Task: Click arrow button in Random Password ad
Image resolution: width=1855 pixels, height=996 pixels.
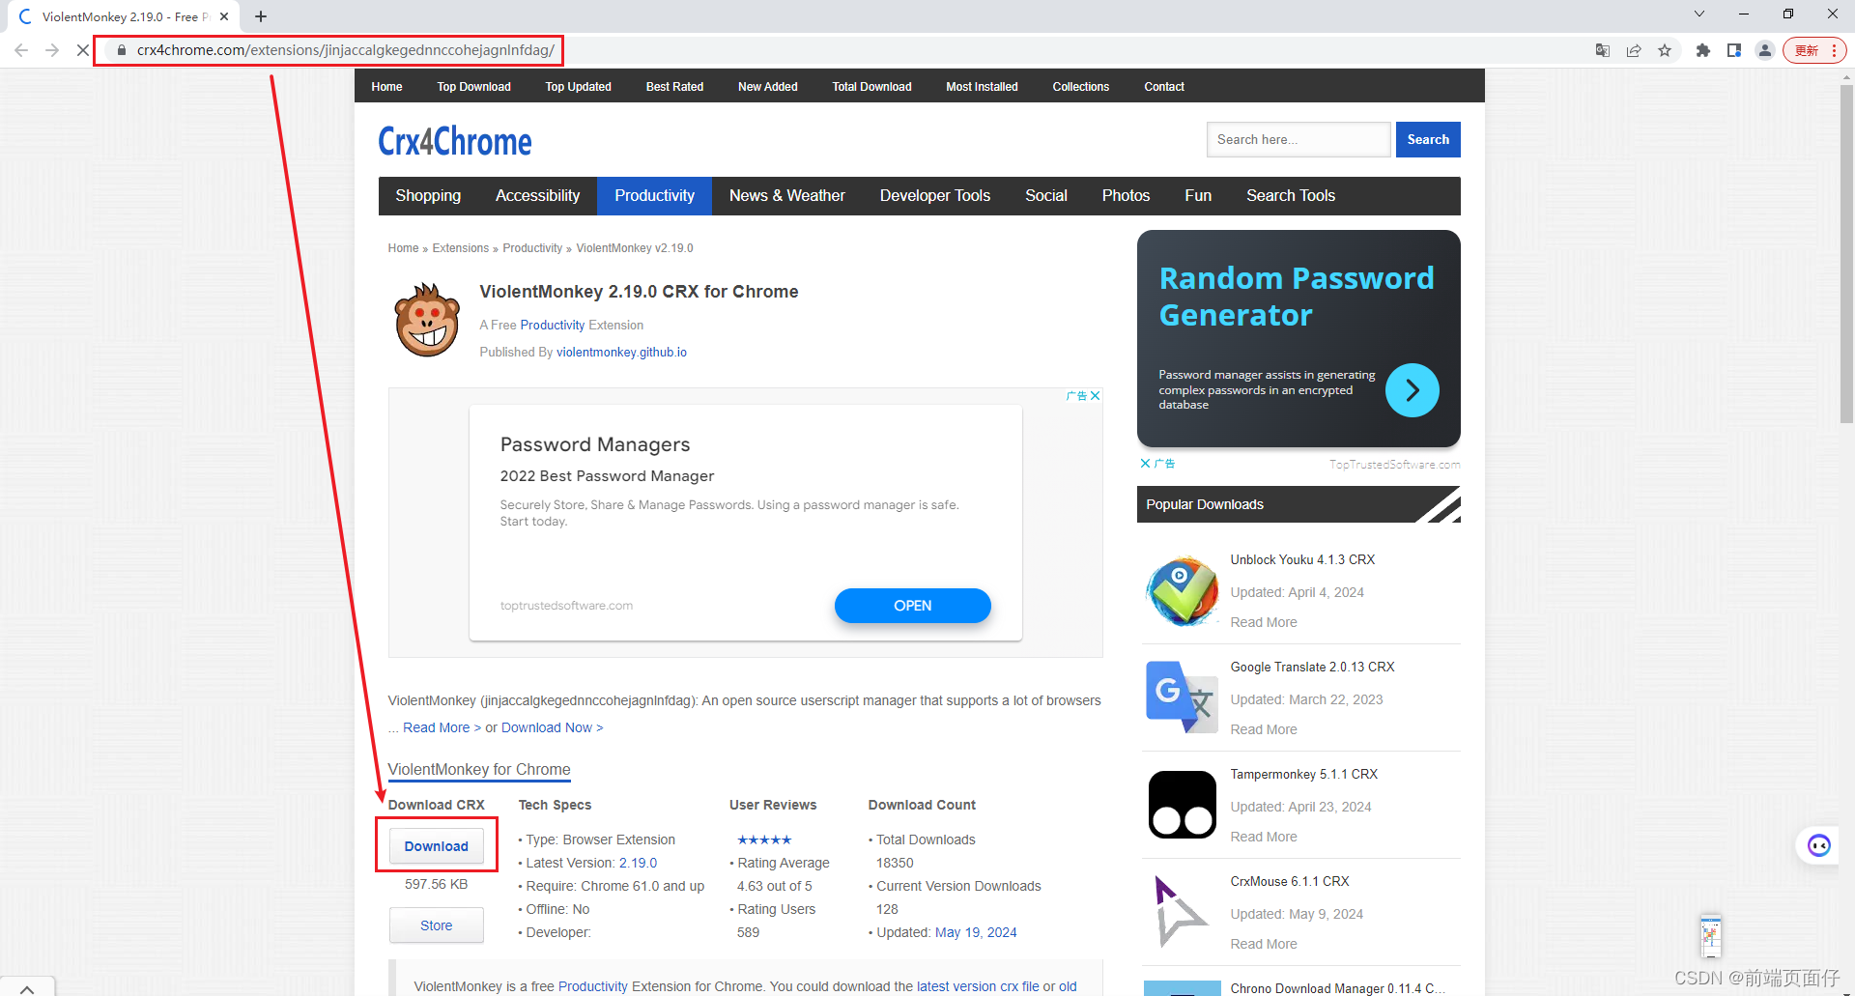Action: [x=1412, y=390]
